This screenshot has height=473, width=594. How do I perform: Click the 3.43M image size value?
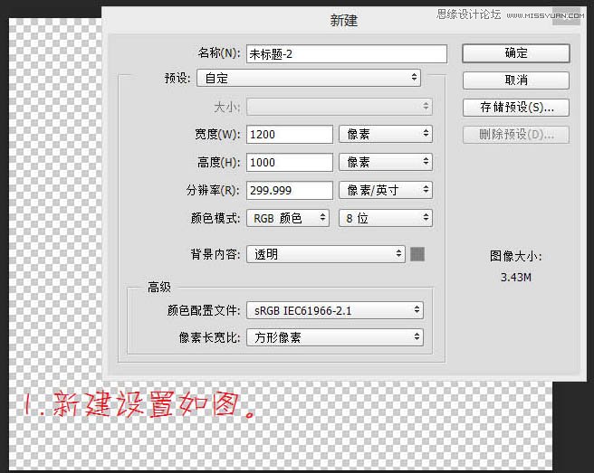(x=516, y=278)
